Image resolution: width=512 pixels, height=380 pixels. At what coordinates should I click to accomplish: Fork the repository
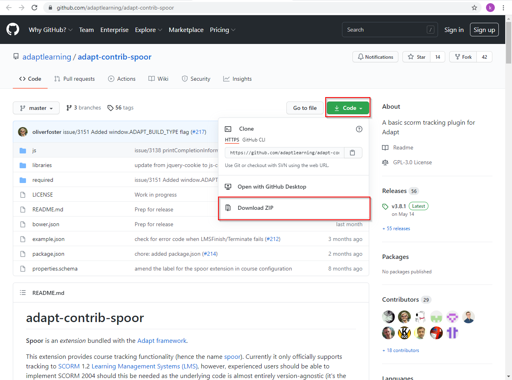tap(463, 57)
